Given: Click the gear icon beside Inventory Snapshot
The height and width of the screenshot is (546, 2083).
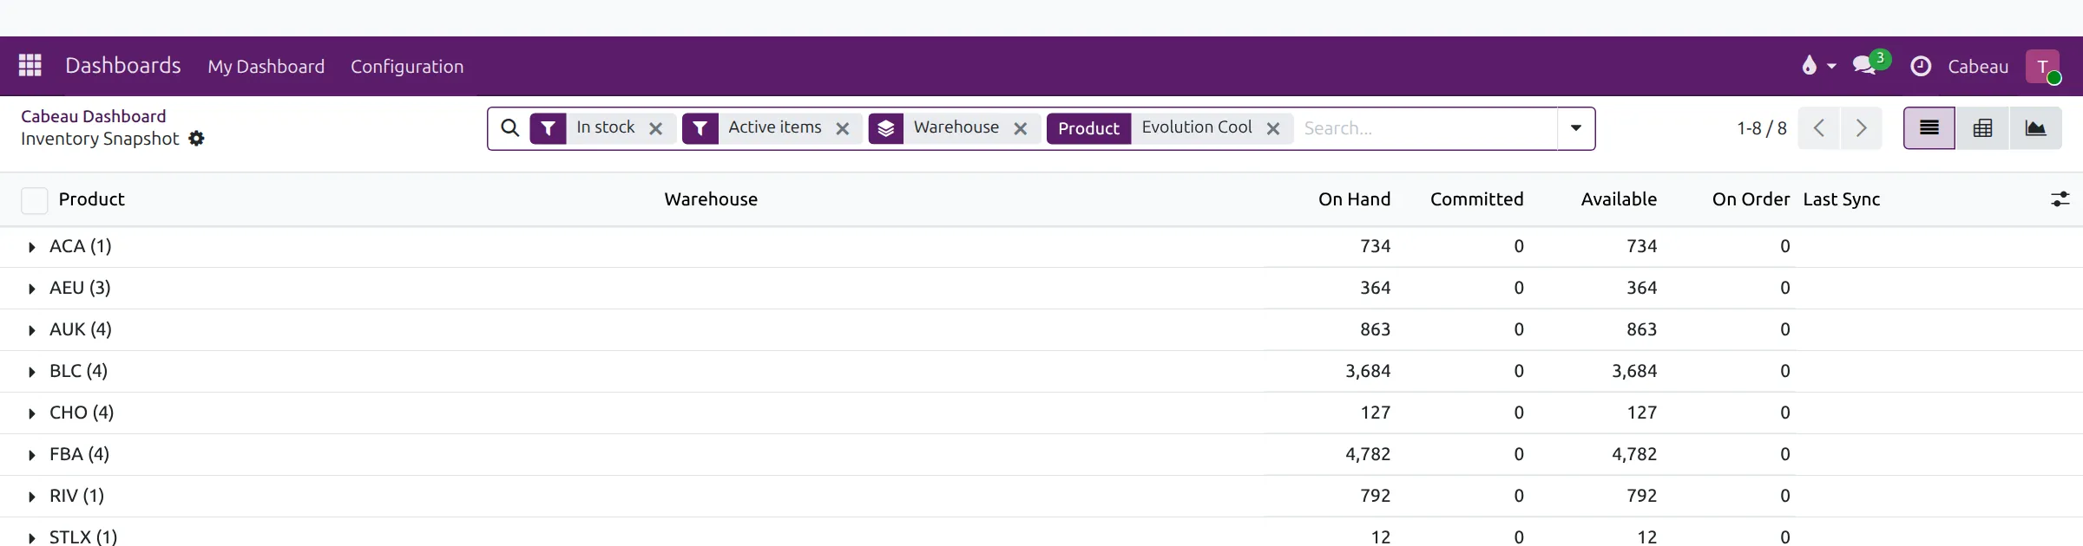Looking at the screenshot, I should tap(197, 139).
